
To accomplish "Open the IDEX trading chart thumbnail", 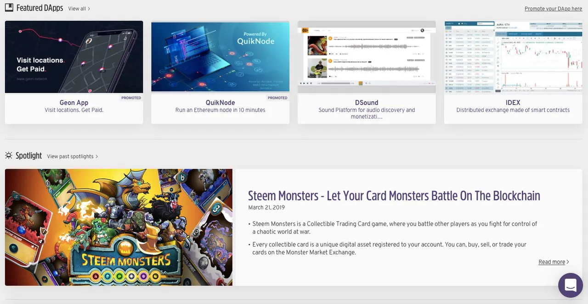I will (513, 57).
